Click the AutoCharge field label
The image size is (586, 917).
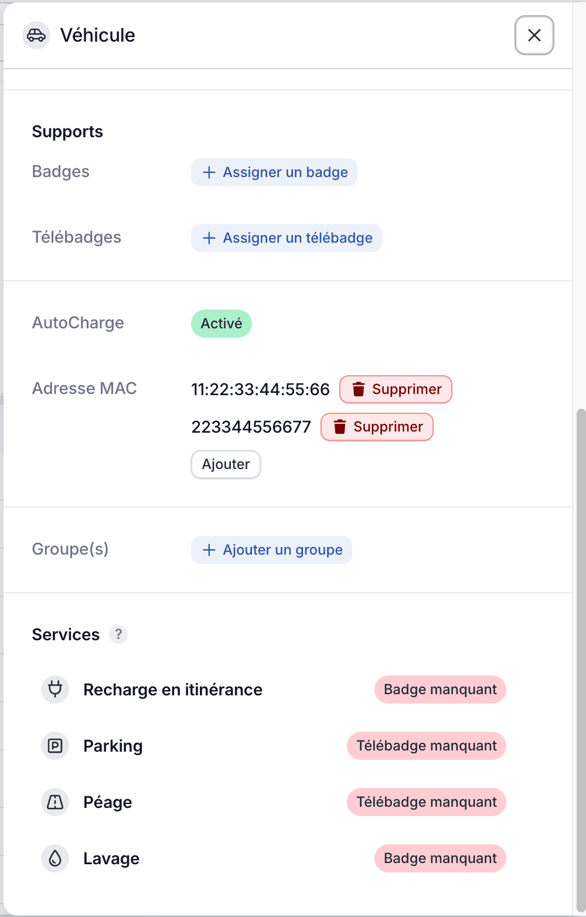coord(78,323)
